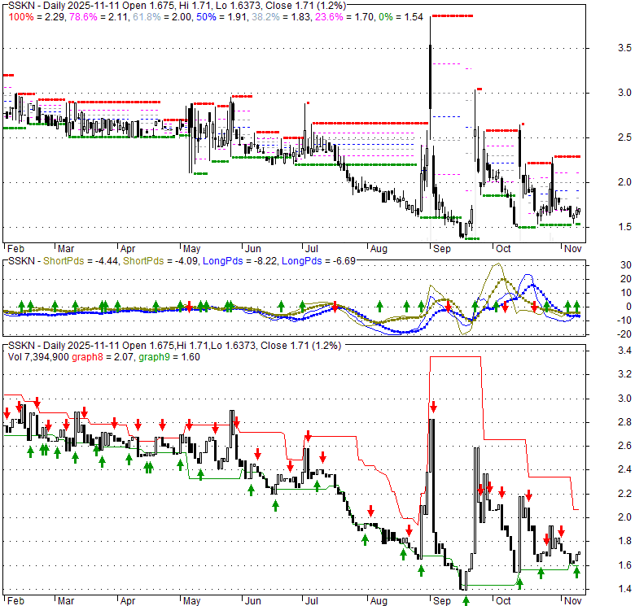The height and width of the screenshot is (606, 635).
Task: Select 'Aug' on the bottom panel date axis
Action: point(379,601)
